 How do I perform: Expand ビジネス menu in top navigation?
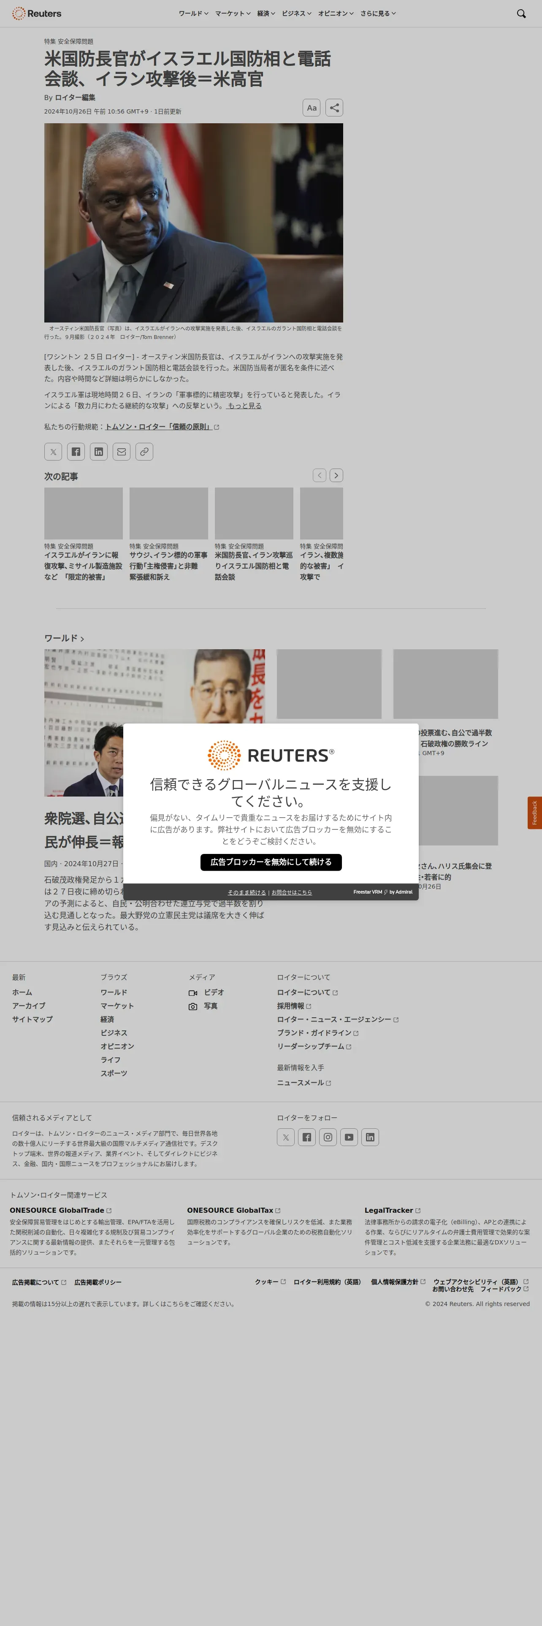point(297,13)
